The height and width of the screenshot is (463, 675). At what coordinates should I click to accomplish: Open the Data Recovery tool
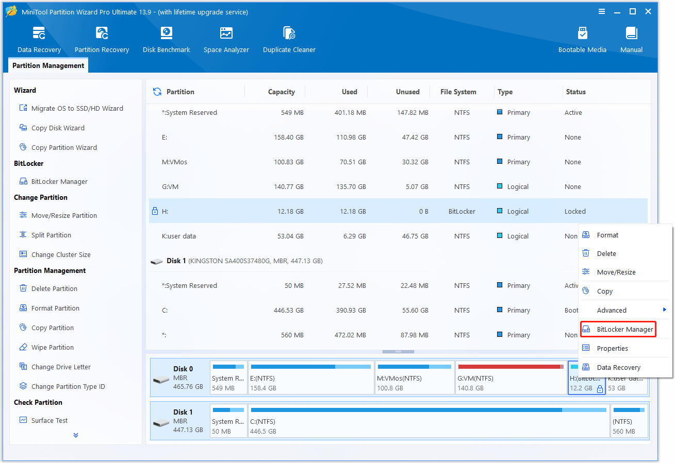(x=39, y=41)
